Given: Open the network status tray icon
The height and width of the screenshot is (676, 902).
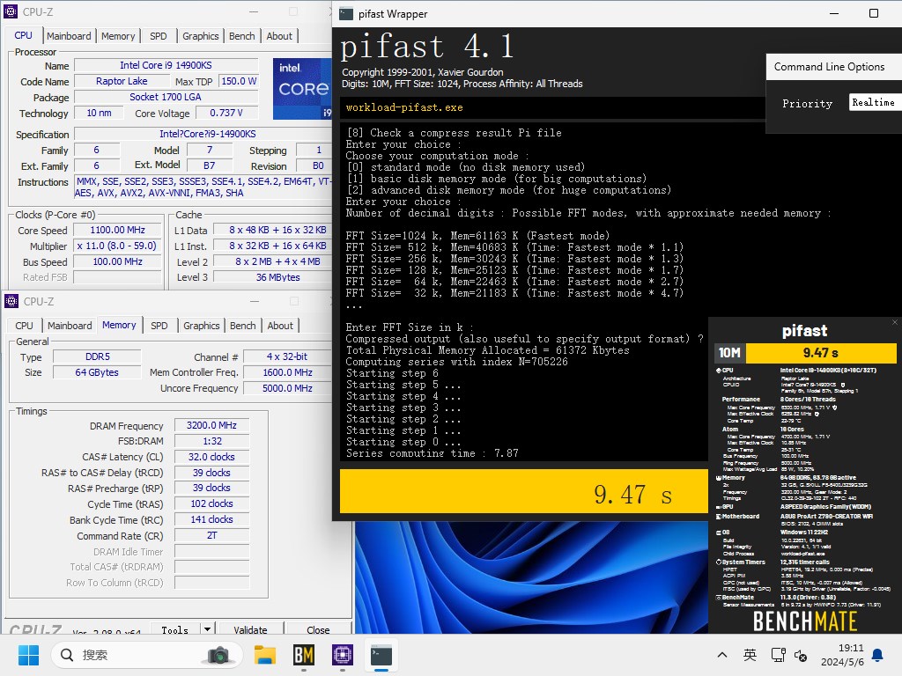Looking at the screenshot, I should click(778, 655).
